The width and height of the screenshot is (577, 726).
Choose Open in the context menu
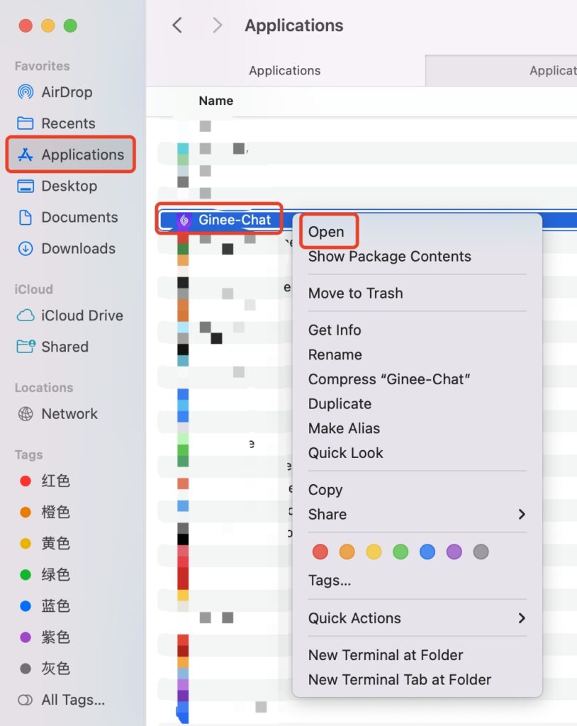[x=326, y=232]
